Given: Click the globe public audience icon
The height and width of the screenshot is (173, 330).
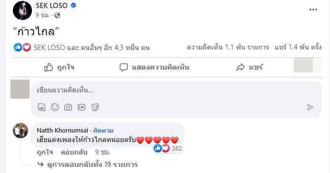Looking at the screenshot, I should coord(57,15).
